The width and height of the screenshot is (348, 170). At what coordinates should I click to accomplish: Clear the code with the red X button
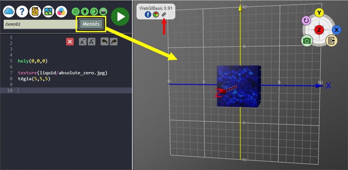click(70, 41)
